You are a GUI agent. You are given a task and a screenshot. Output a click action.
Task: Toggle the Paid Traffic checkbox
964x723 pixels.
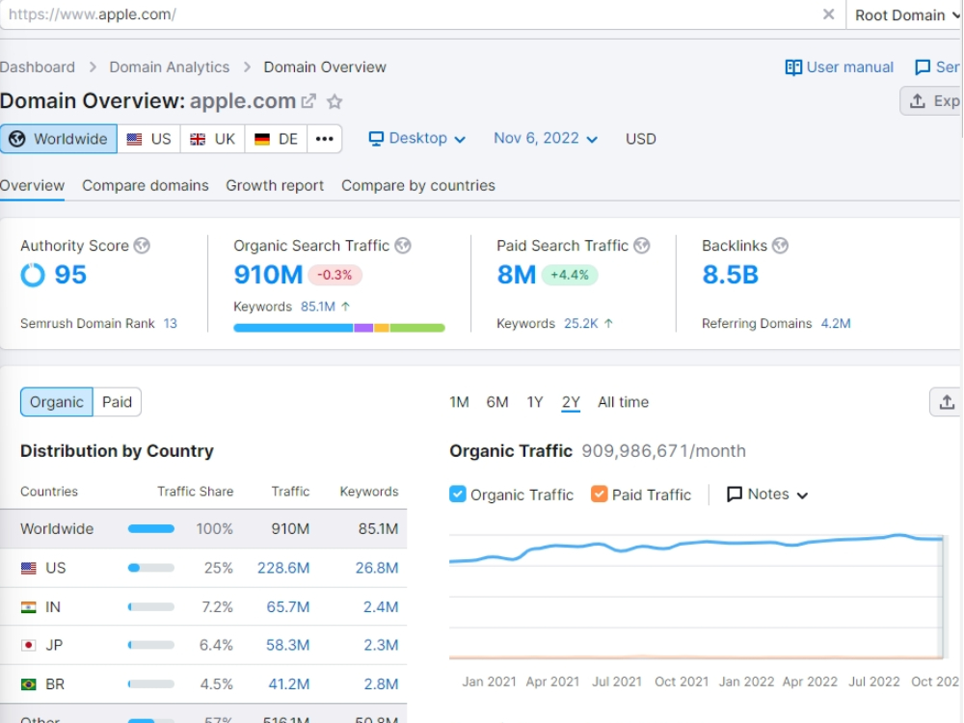(600, 495)
